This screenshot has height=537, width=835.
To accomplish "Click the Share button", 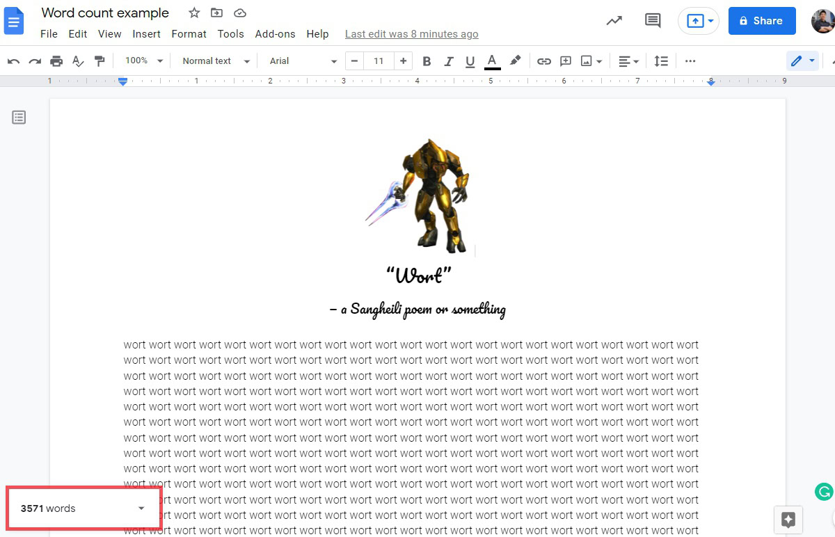I will [761, 21].
